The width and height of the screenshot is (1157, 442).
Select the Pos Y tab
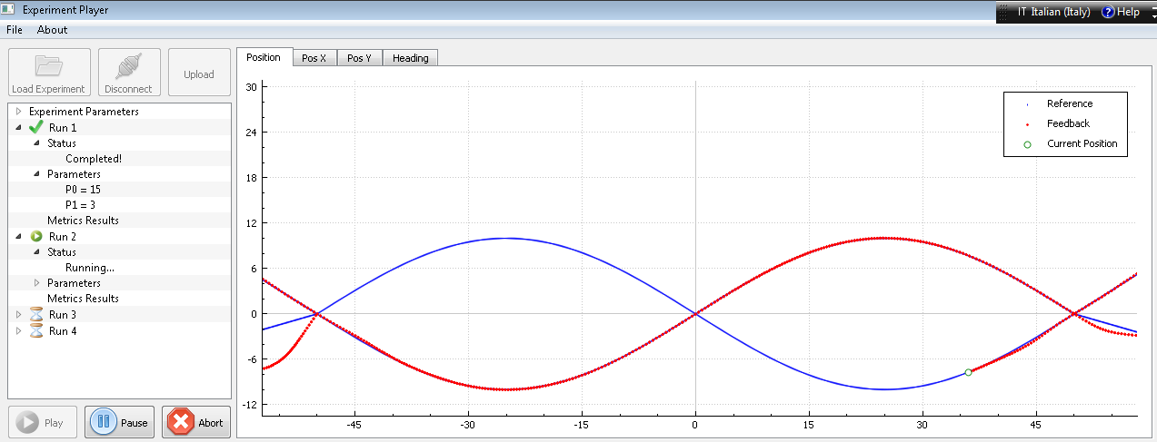click(359, 58)
